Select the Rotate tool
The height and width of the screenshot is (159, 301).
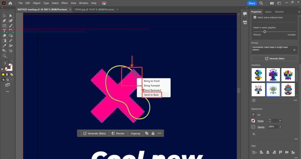[11, 31]
